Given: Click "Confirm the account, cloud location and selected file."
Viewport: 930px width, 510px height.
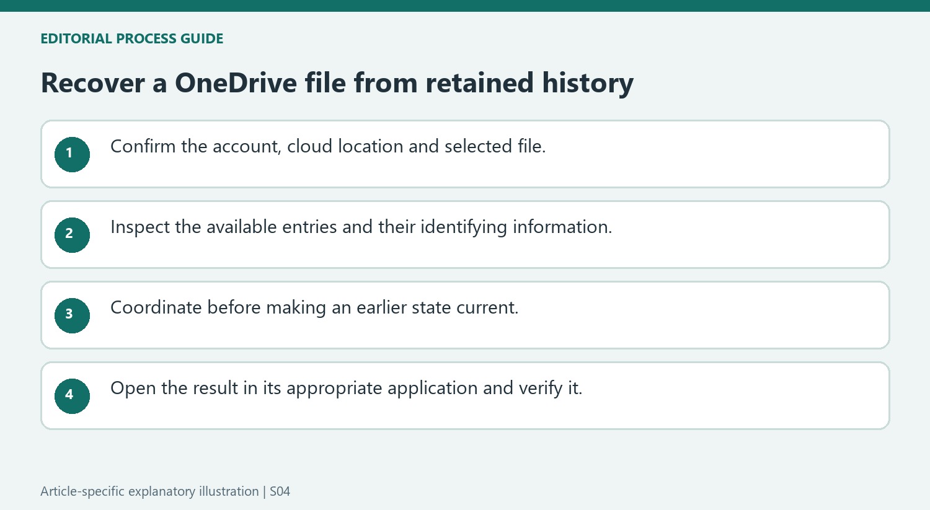Looking at the screenshot, I should point(328,146).
